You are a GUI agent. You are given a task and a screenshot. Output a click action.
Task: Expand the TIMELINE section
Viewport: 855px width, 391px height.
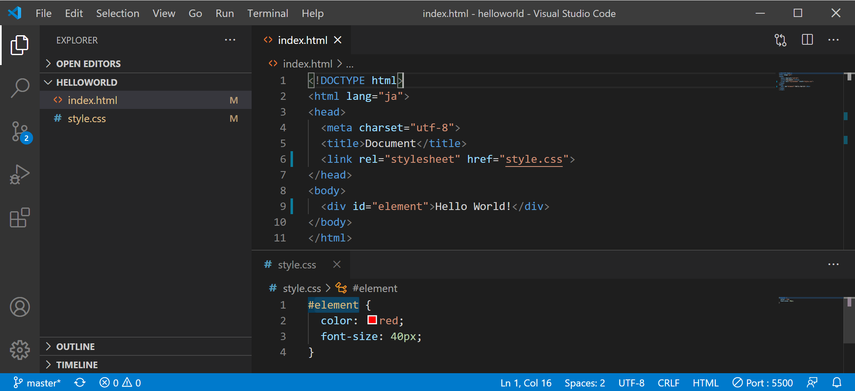click(48, 364)
